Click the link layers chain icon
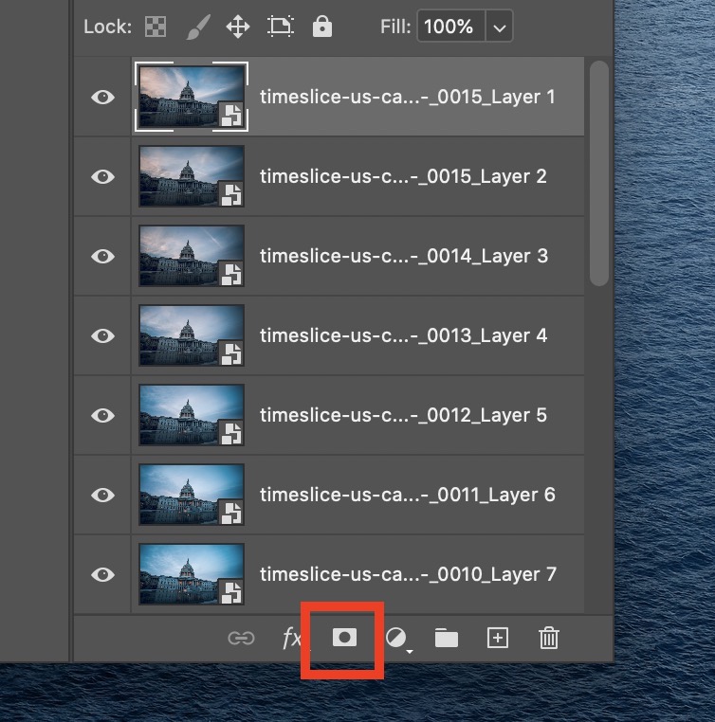Image resolution: width=715 pixels, height=722 pixels. coord(241,639)
